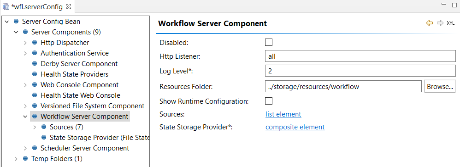Click the wfl.serverConfig tab file icon

pos(6,6)
